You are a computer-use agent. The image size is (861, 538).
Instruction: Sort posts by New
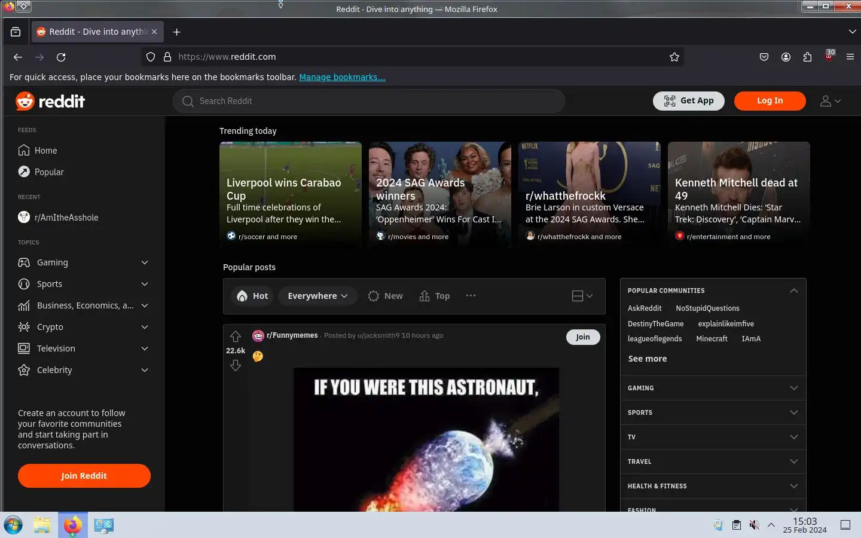pyautogui.click(x=386, y=296)
